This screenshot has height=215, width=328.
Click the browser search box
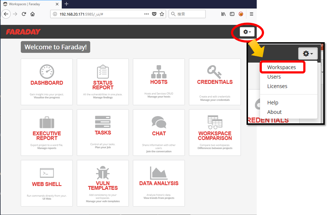pyautogui.click(x=187, y=14)
